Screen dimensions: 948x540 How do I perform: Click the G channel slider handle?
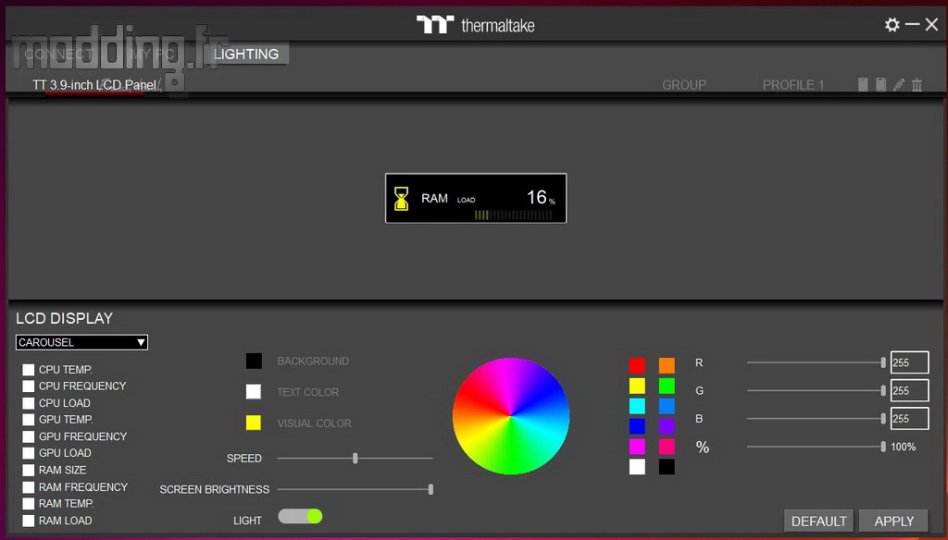click(x=883, y=390)
